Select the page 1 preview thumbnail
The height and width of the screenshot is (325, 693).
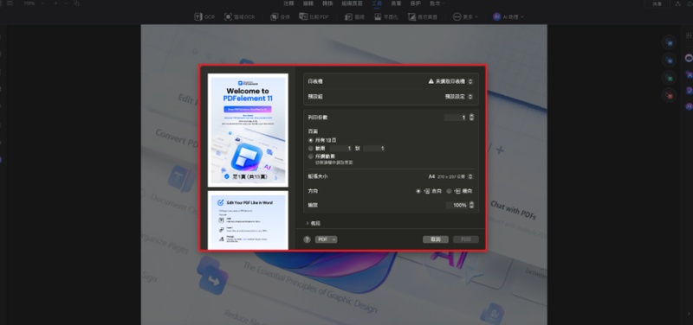(x=248, y=131)
